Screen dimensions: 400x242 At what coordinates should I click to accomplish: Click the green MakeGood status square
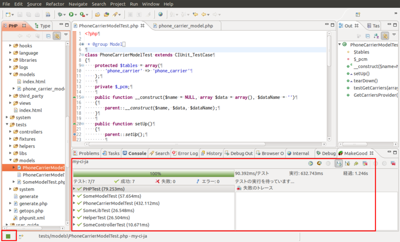coord(8,237)
